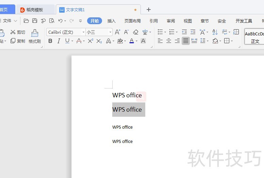The height and width of the screenshot is (178, 264).
Task: Click the Numbered list icon
Action: (172, 32)
